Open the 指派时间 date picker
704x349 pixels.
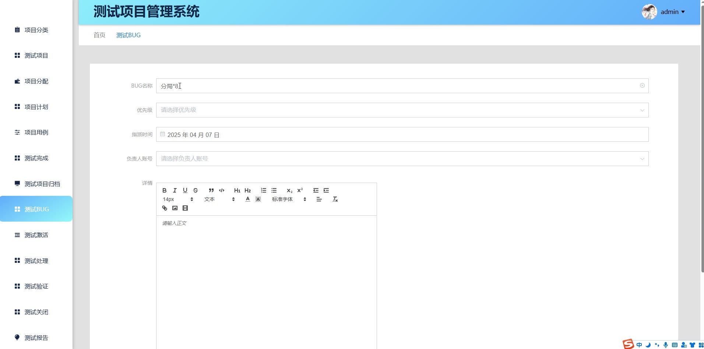point(402,134)
